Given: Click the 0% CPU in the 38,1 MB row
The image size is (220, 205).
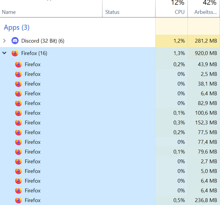Looking at the screenshot, I should tap(181, 84).
